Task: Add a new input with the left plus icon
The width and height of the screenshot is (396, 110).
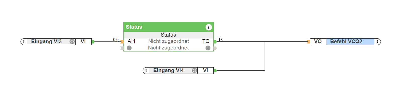Action: [x=129, y=48]
